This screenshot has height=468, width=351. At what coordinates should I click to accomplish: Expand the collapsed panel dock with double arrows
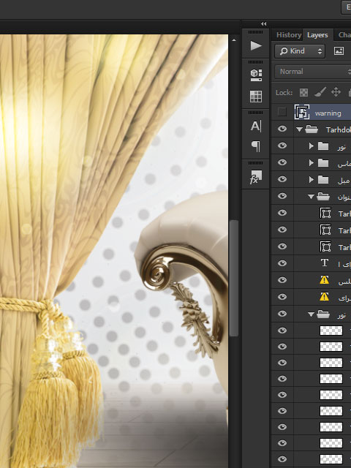tap(263, 24)
